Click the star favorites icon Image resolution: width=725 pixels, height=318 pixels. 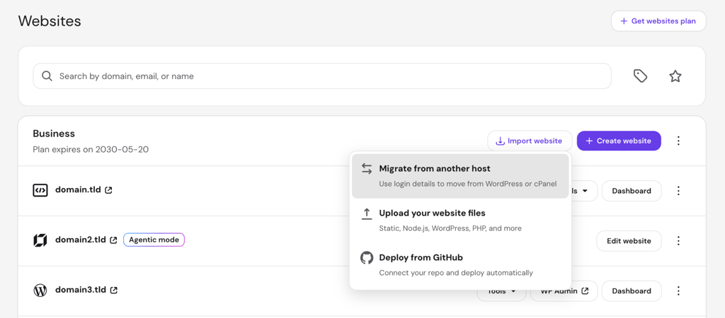pos(675,76)
